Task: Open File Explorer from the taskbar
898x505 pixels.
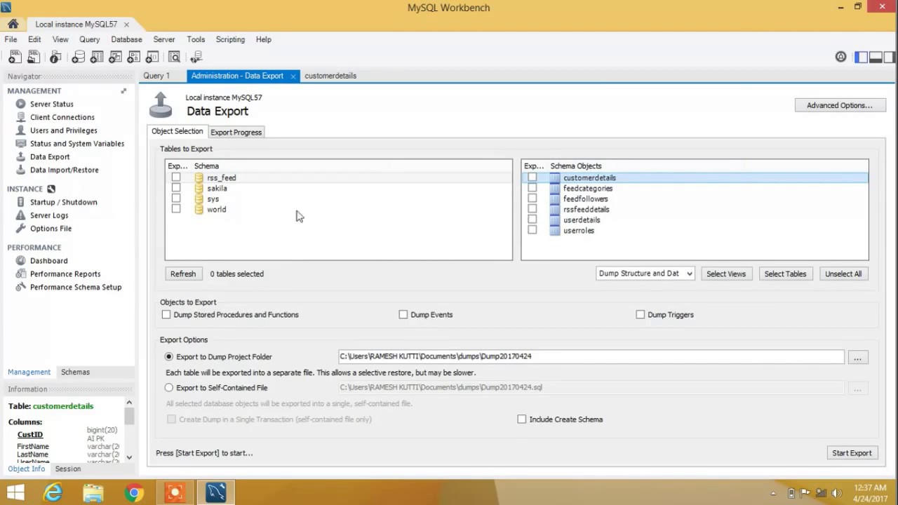Action: [x=93, y=493]
